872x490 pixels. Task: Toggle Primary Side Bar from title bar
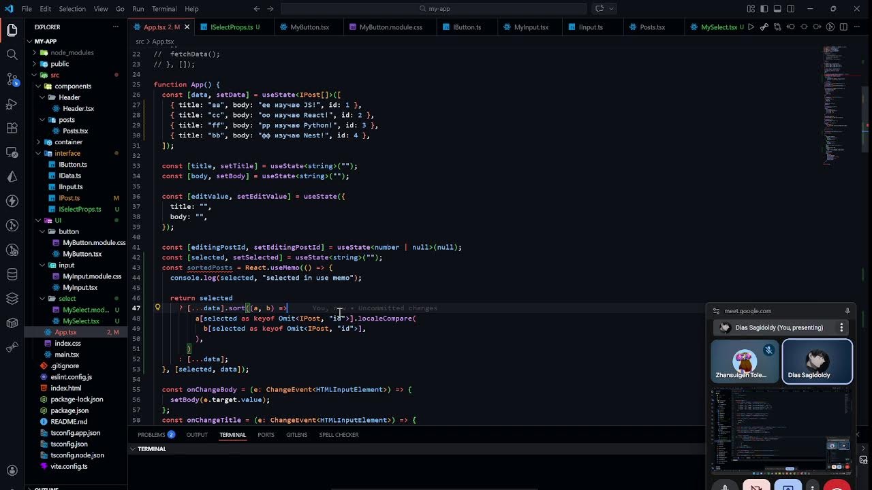click(x=764, y=9)
